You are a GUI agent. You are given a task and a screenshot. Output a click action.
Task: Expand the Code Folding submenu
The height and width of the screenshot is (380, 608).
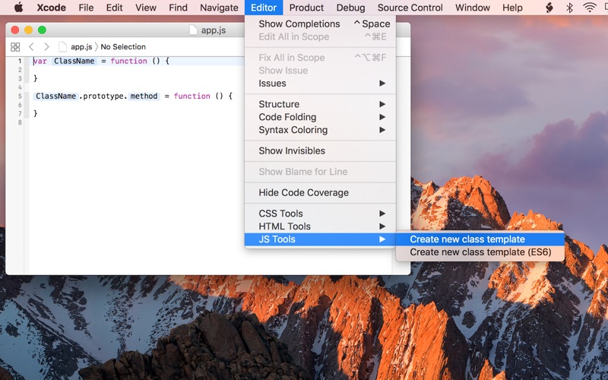[320, 117]
